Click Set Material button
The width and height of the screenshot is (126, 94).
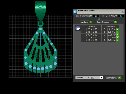pos(111,78)
